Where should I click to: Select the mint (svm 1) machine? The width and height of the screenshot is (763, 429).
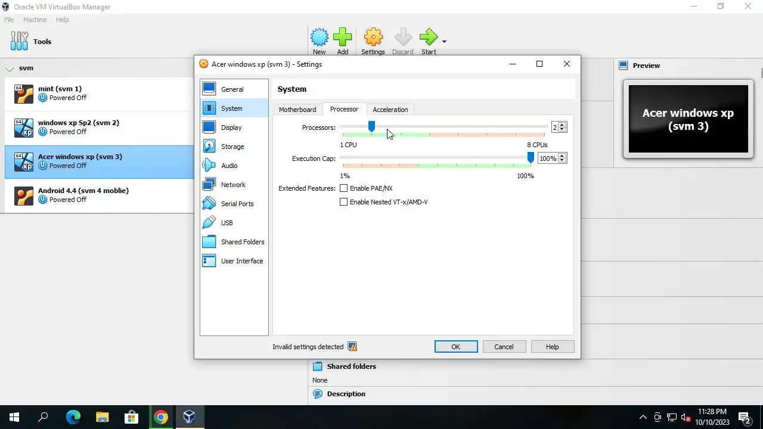100,94
